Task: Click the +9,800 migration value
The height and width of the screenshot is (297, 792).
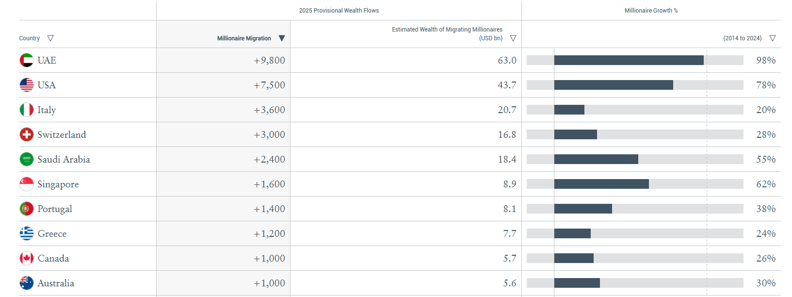Action: click(x=269, y=60)
